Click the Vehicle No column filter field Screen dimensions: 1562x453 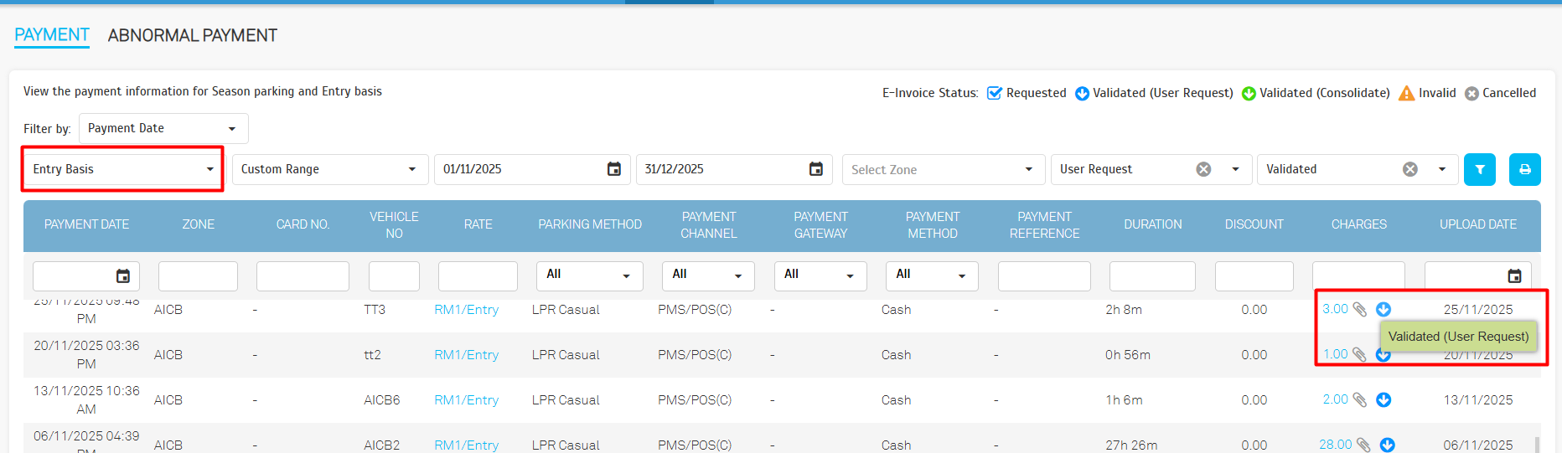394,276
